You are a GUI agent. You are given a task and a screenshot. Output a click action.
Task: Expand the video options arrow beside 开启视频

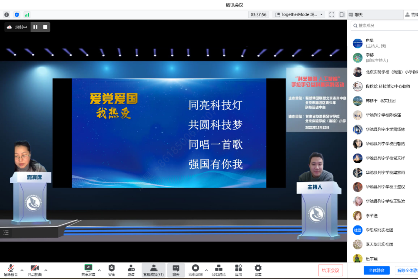(x=46, y=270)
